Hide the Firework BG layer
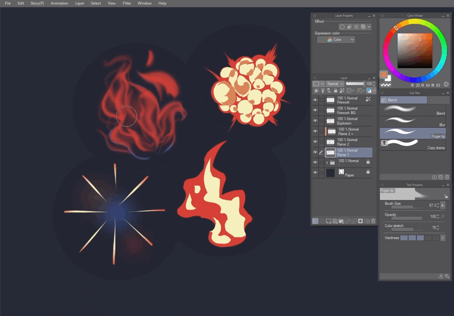 pyautogui.click(x=315, y=111)
